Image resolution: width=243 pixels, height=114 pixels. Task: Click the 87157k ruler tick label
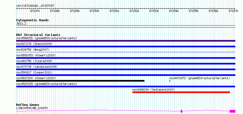pyautogui.click(x=233, y=11)
